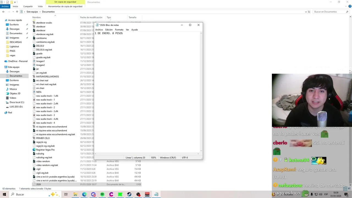Viewport: 352px width, 198px height.
Task: Click the New Folder quick-access icon
Action: pyautogui.click(x=11, y=2)
